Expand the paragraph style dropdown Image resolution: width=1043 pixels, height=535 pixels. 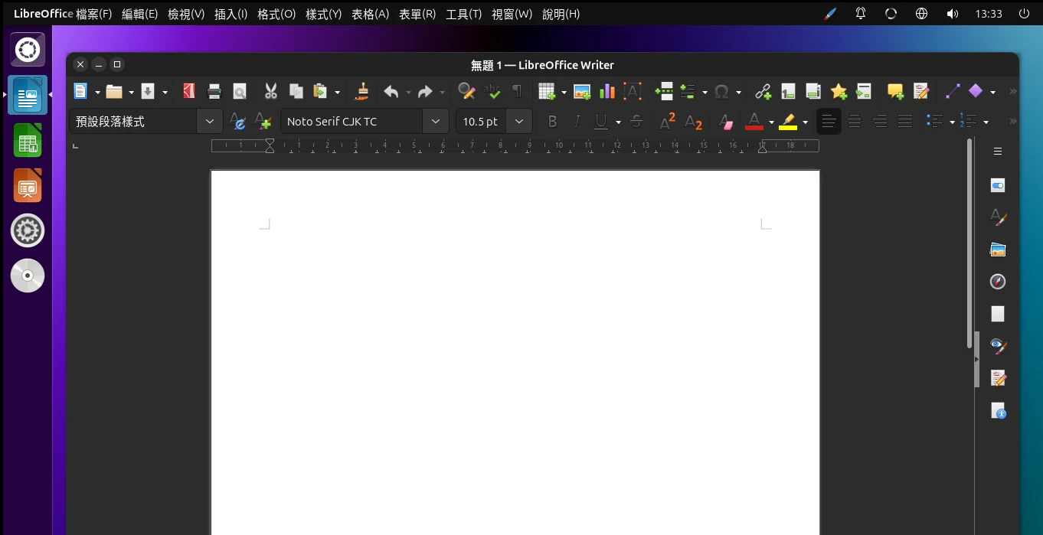coord(210,122)
